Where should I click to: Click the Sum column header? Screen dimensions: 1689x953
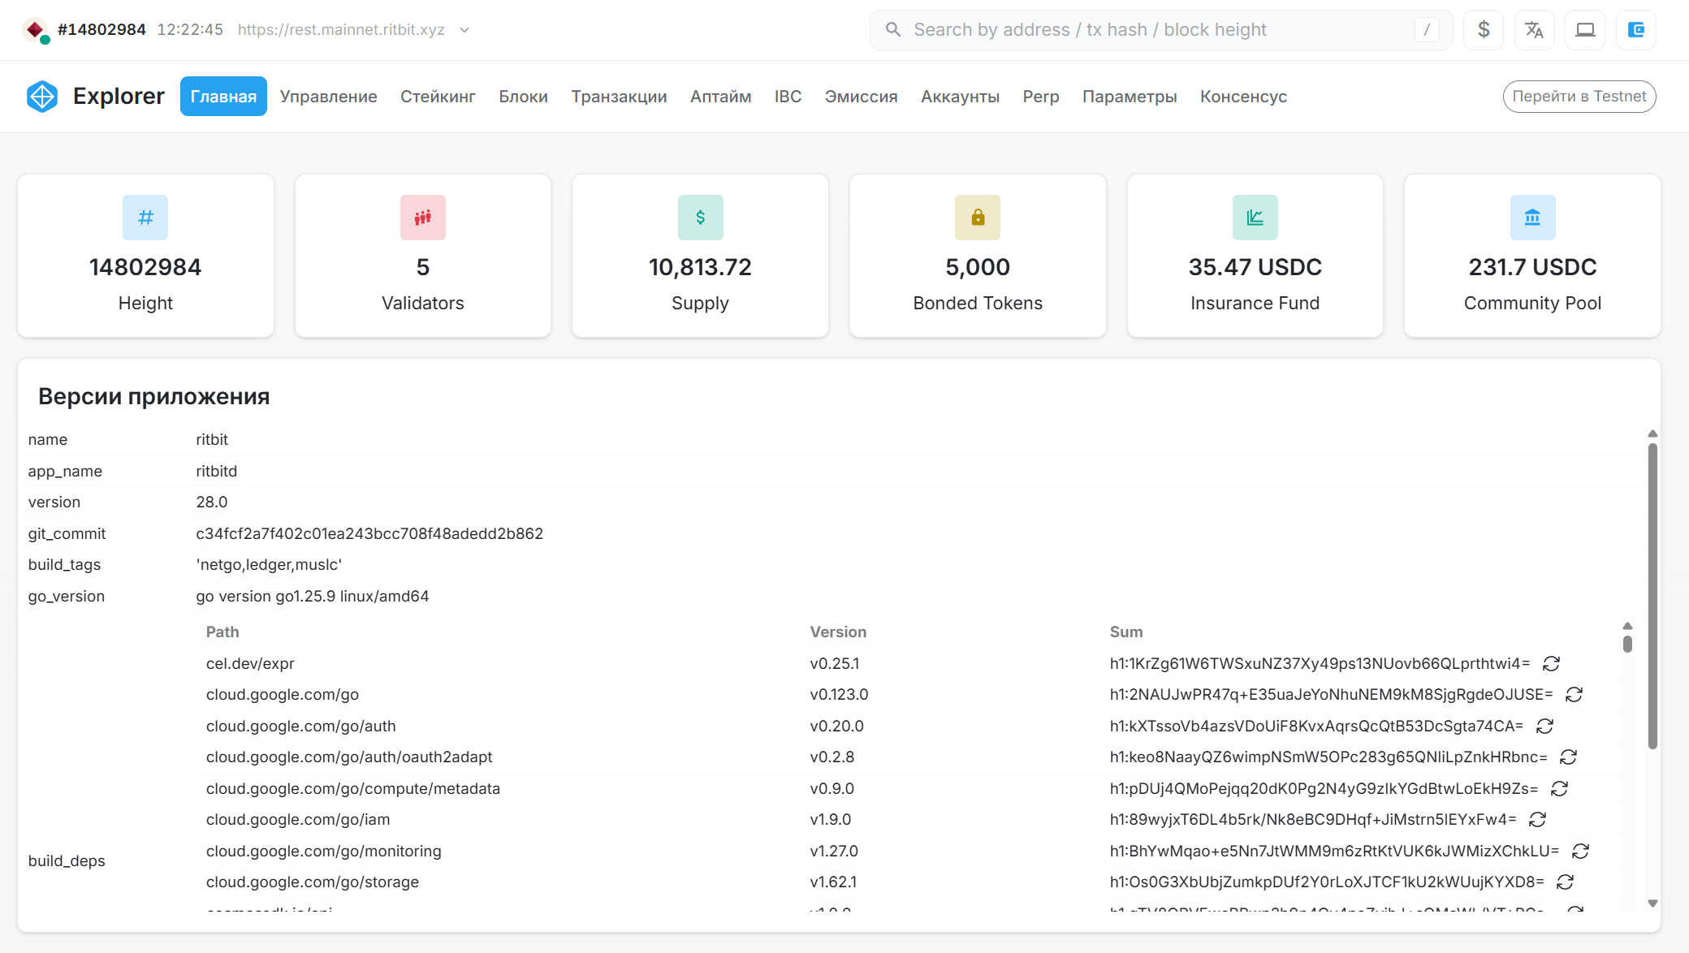[x=1126, y=632]
